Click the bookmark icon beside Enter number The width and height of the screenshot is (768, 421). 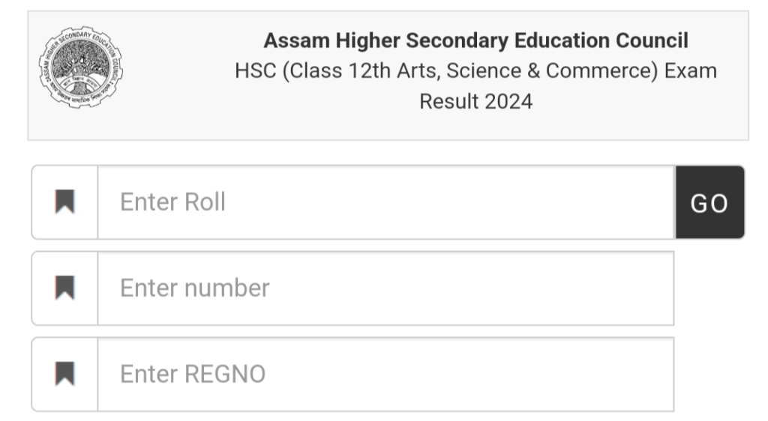point(65,288)
